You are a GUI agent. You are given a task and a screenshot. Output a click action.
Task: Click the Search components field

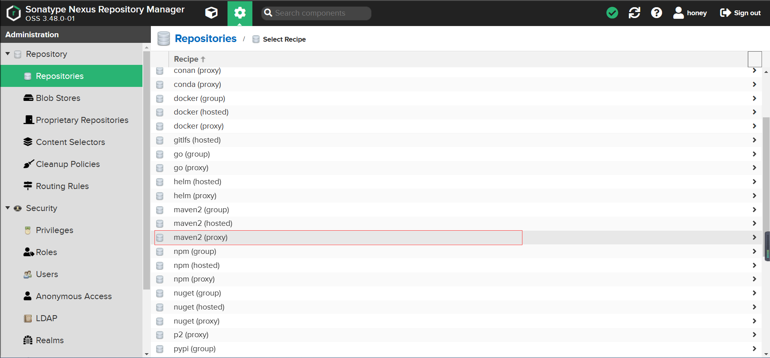pos(316,13)
